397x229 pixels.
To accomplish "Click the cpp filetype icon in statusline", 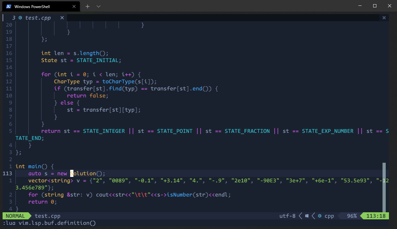I will click(320, 216).
